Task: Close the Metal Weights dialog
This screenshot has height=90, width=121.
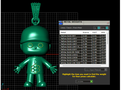Action: pyautogui.click(x=108, y=22)
